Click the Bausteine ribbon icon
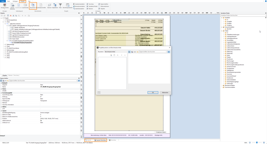 click(x=33, y=6)
